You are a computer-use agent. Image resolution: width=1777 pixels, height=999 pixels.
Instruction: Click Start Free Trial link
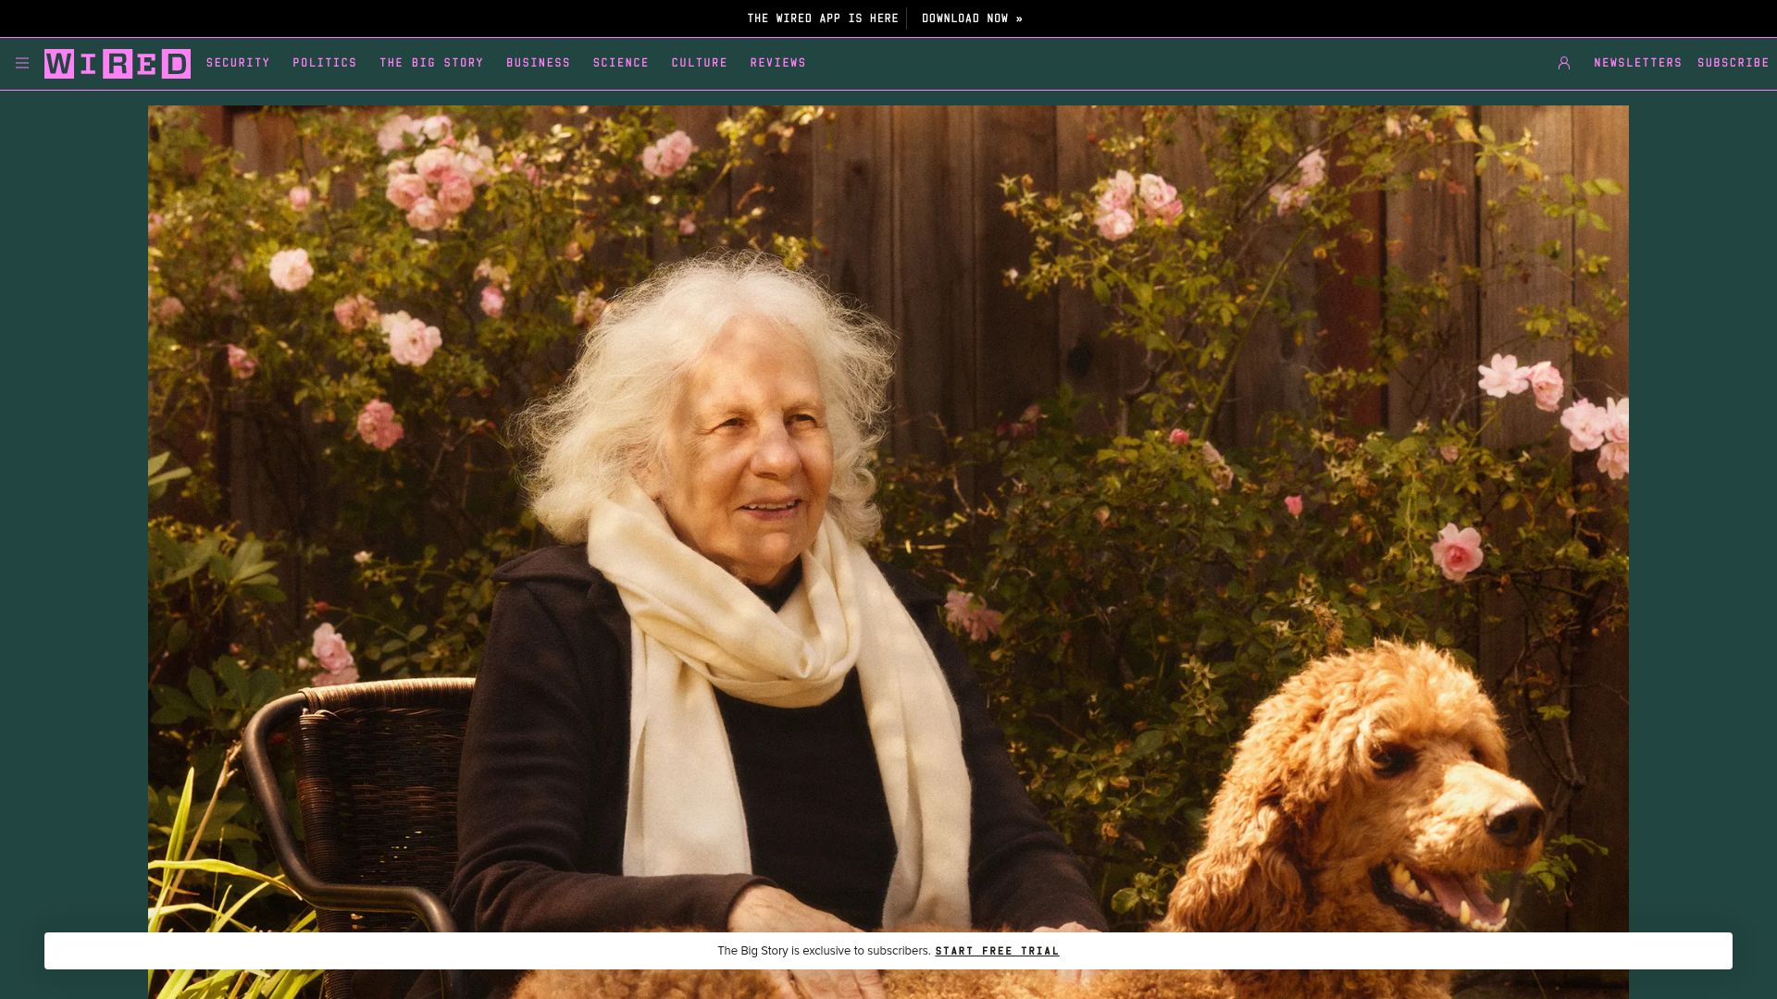coord(997,951)
